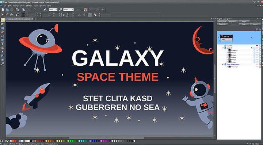Hide the Text Area object

click(x=257, y=50)
